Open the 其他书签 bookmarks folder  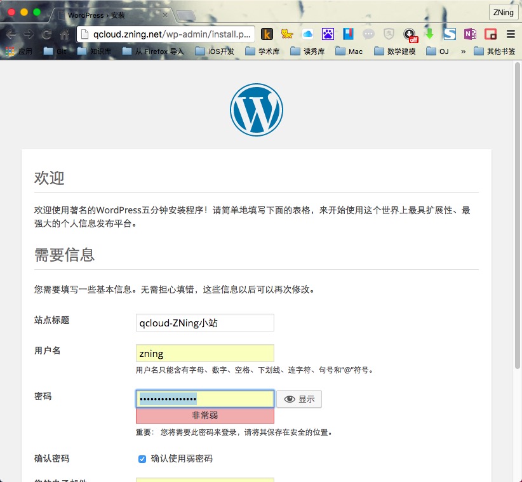pyautogui.click(x=495, y=51)
